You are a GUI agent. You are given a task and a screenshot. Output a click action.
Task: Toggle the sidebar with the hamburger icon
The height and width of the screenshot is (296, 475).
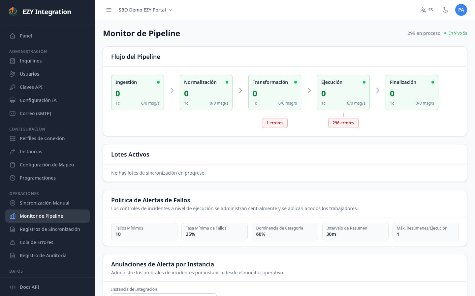point(109,10)
